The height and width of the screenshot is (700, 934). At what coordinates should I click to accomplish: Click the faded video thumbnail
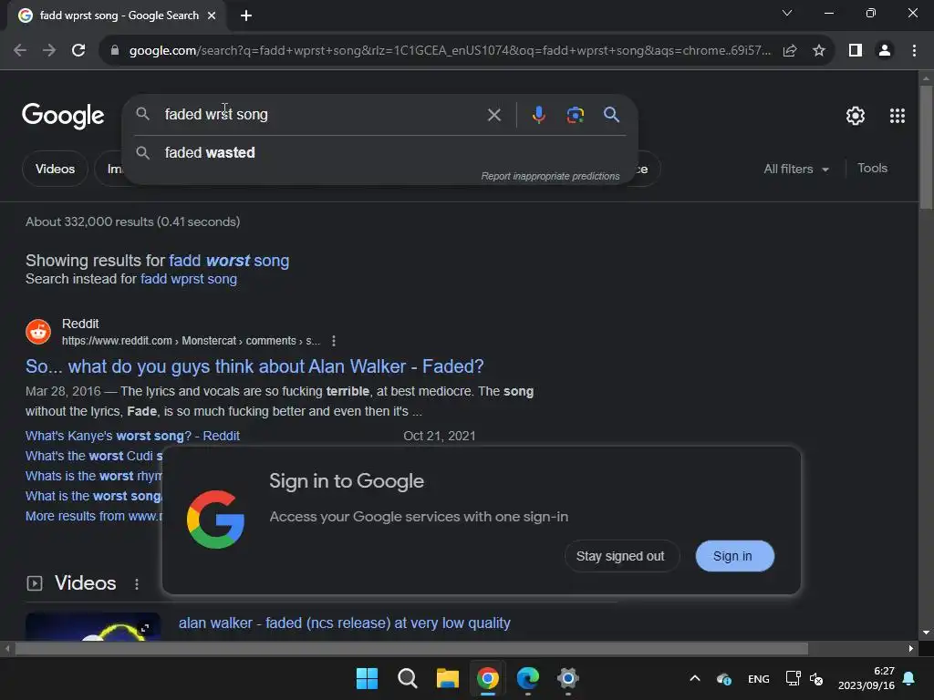[93, 626]
